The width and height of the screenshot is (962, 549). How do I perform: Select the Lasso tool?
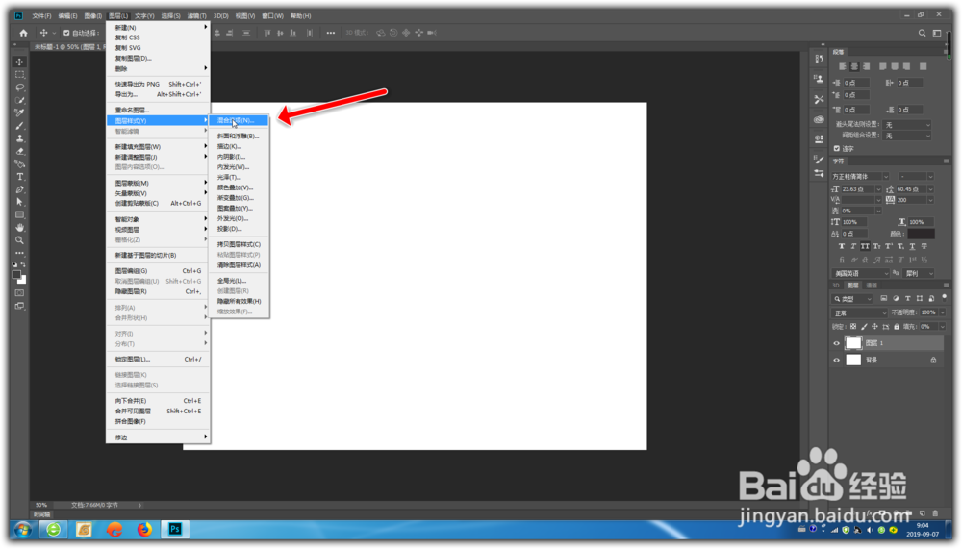pyautogui.click(x=19, y=87)
